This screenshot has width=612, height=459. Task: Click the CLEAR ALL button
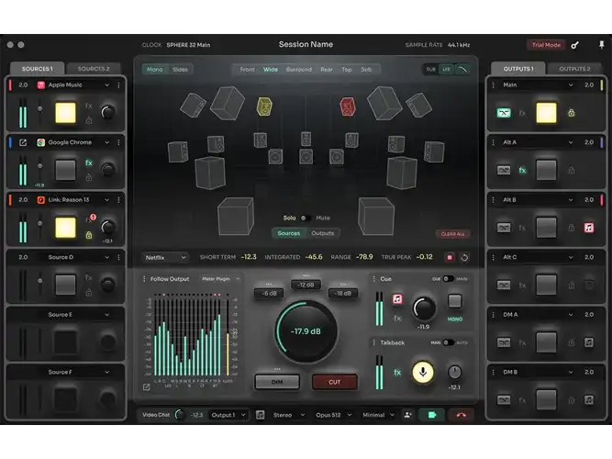point(452,234)
